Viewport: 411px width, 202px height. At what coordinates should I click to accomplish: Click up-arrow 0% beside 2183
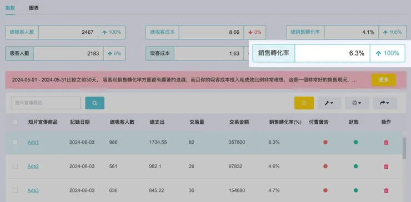(x=114, y=54)
